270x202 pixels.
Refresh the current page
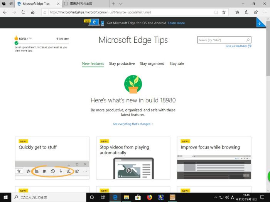click(x=23, y=12)
